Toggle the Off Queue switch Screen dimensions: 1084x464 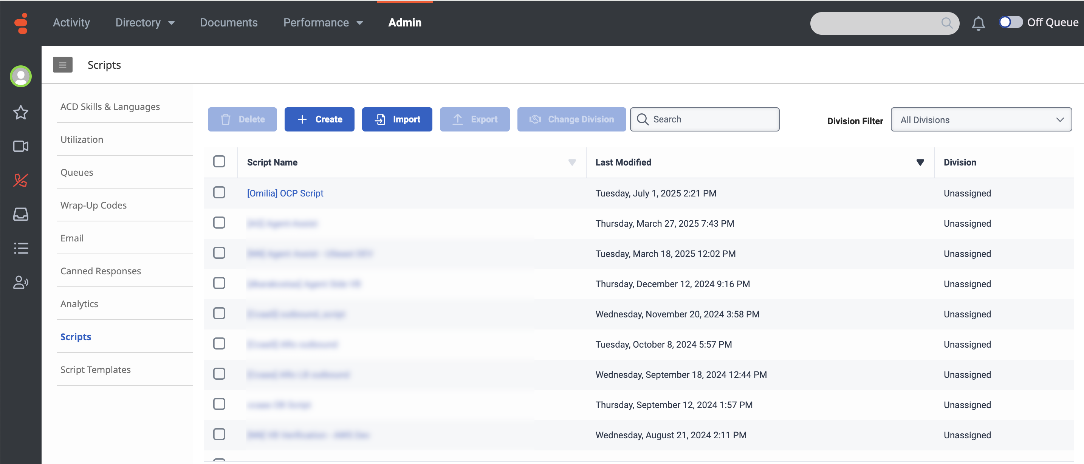[1010, 22]
